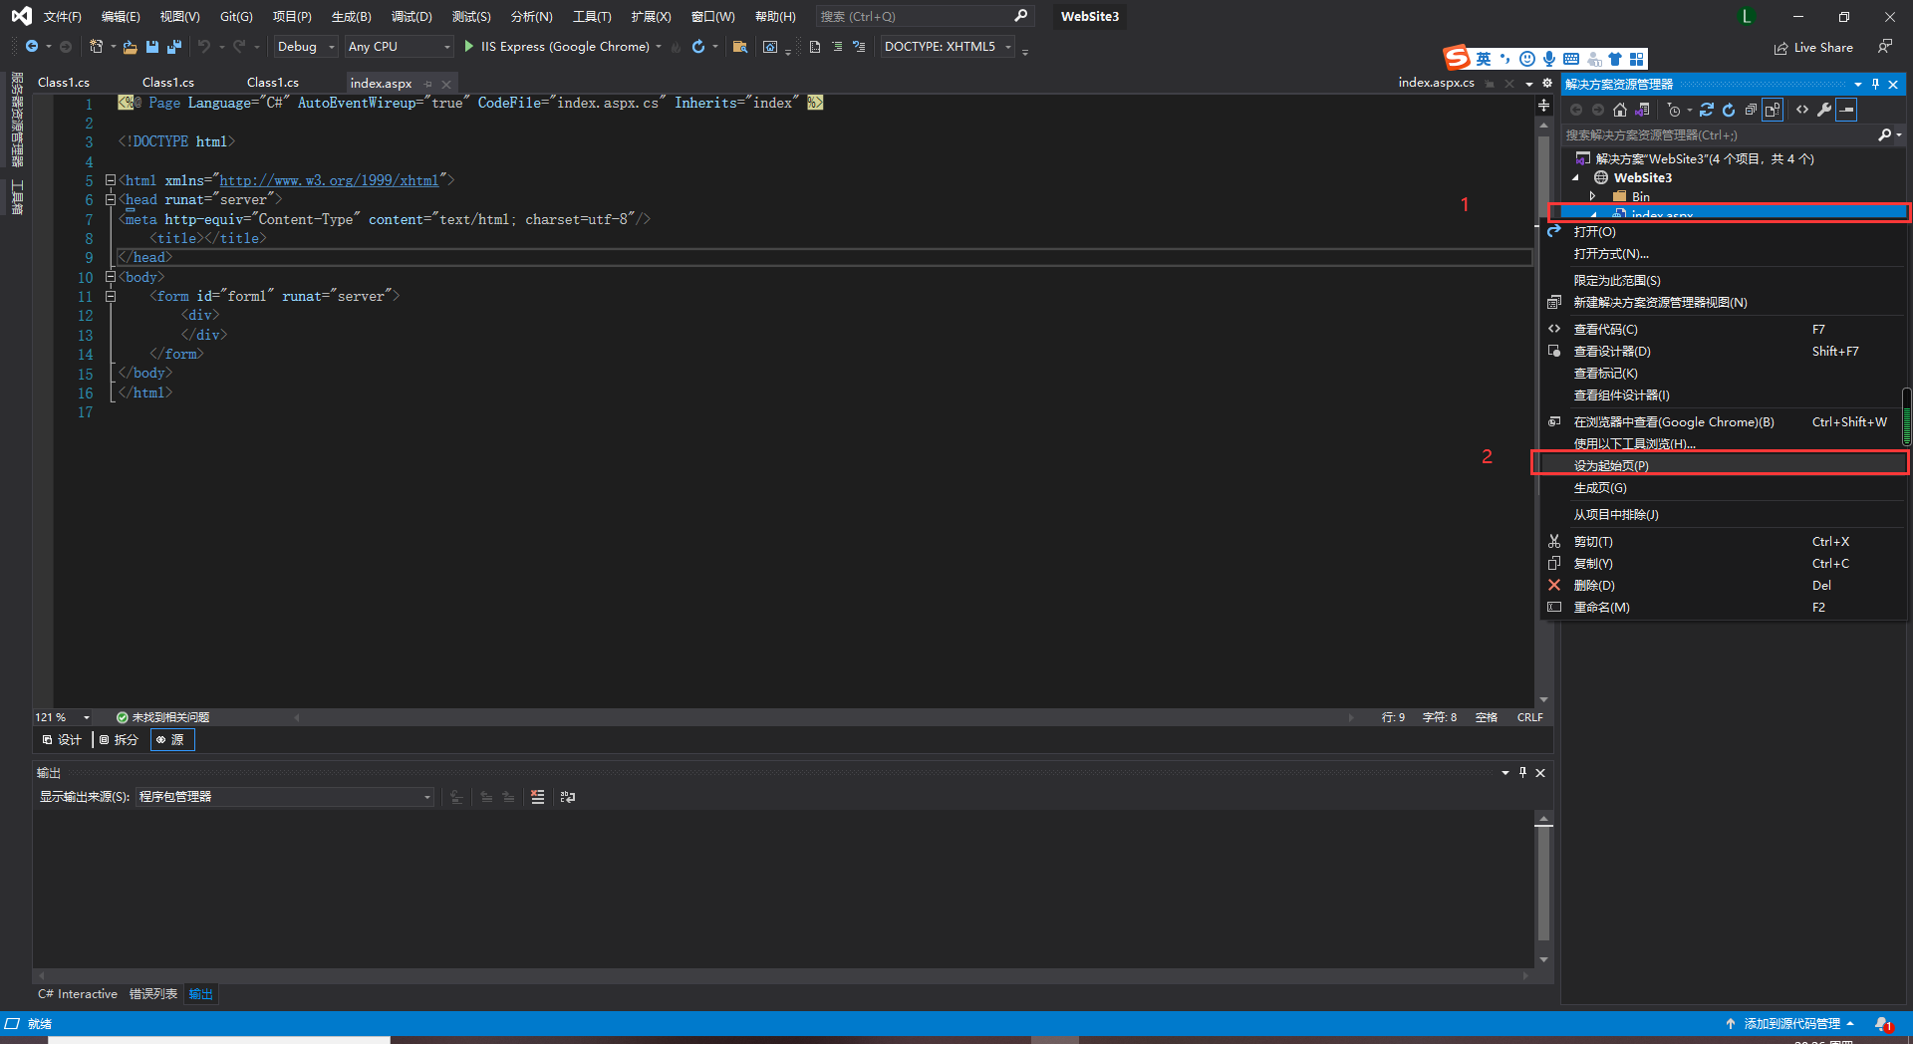Toggle auto-hide pin on Solution Explorer
This screenshot has height=1044, width=1913.
[1875, 84]
